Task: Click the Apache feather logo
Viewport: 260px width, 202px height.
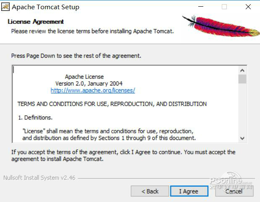Action: pyautogui.click(x=221, y=26)
